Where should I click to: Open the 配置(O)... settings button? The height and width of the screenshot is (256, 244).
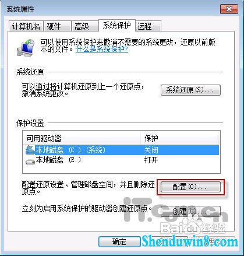click(x=190, y=187)
